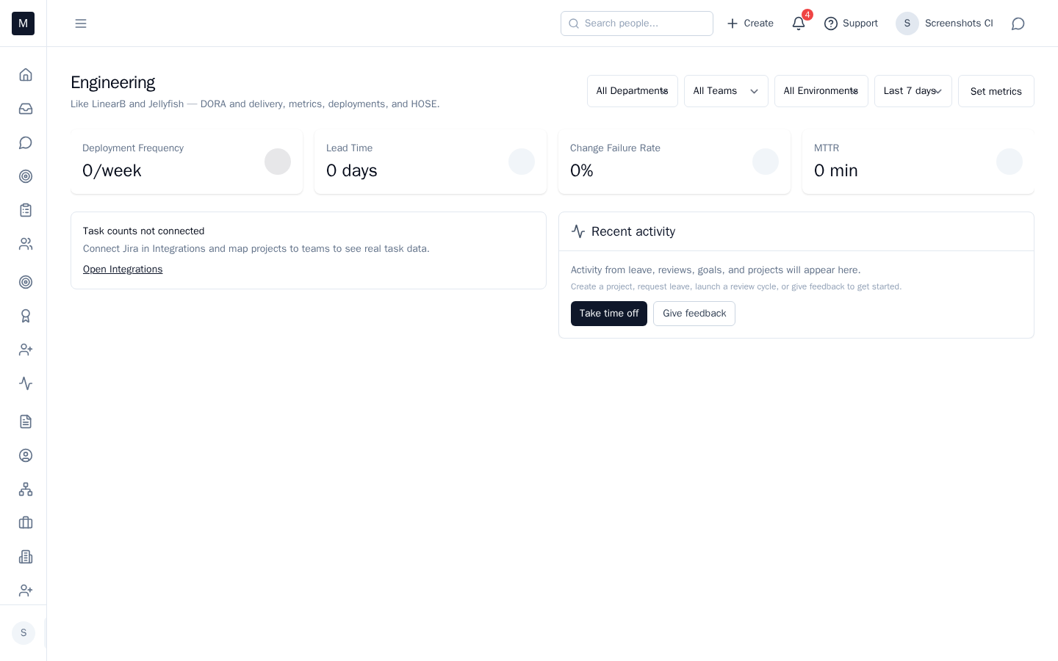Expand the All Departments dropdown
1058x661 pixels.
click(632, 91)
